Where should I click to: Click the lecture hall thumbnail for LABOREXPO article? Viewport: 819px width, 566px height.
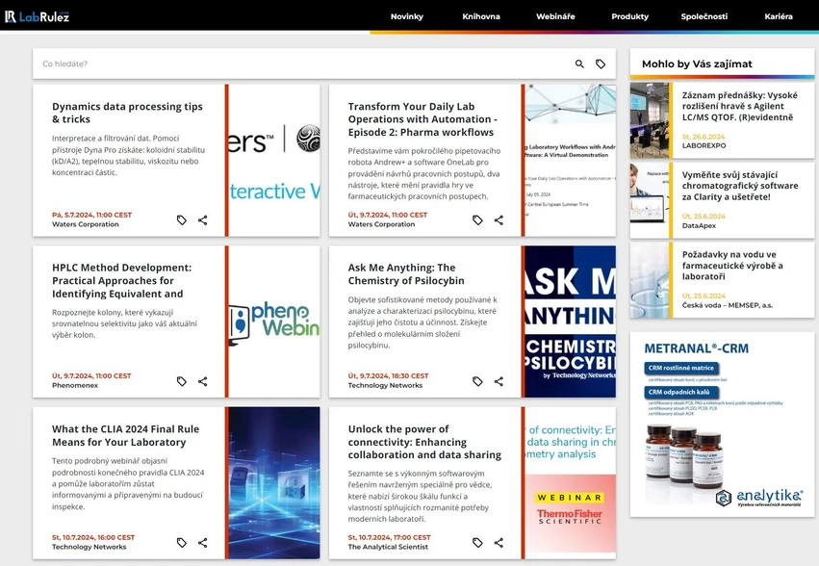(x=650, y=120)
